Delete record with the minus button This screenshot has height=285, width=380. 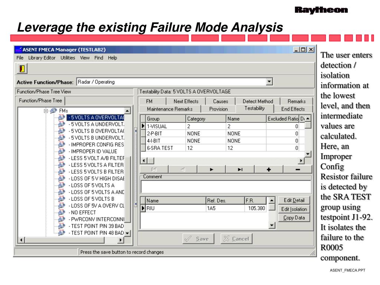298,169
